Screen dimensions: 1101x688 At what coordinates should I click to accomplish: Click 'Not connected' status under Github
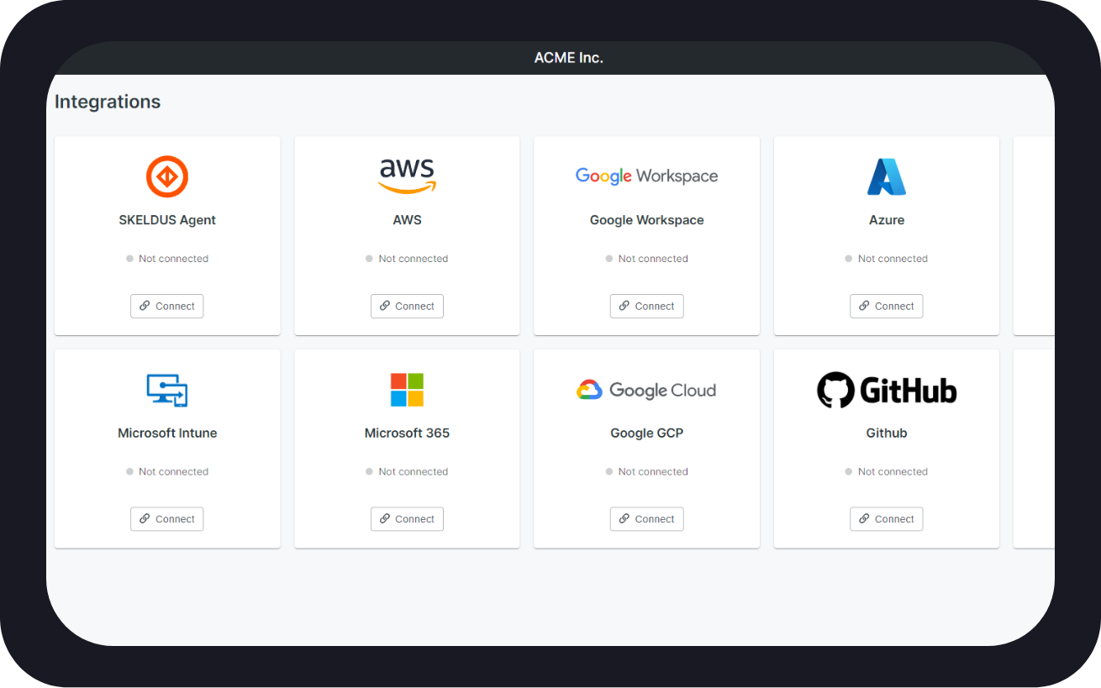coord(887,472)
